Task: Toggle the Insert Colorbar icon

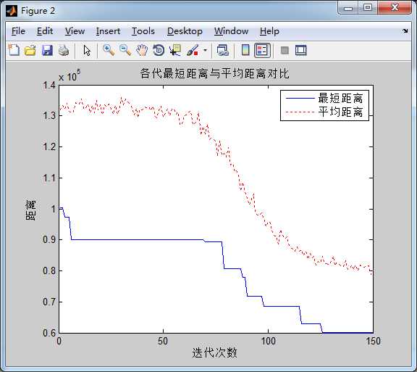Action: click(x=245, y=50)
